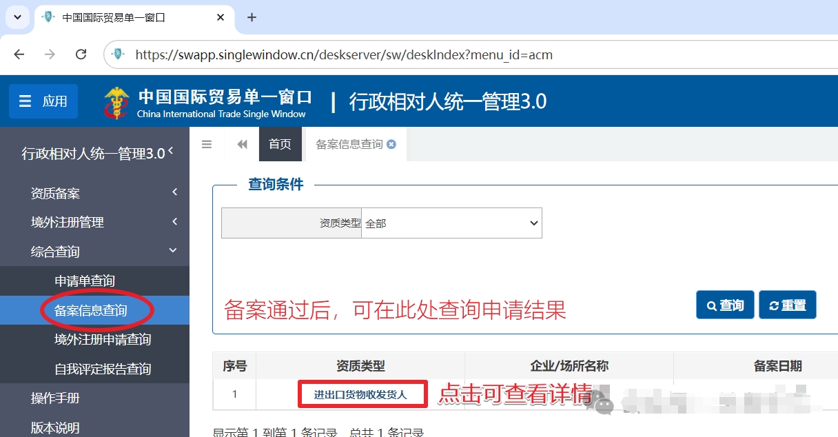Screen dimensions: 838x437
Task: Click the 应用 menu button
Action: pos(43,101)
